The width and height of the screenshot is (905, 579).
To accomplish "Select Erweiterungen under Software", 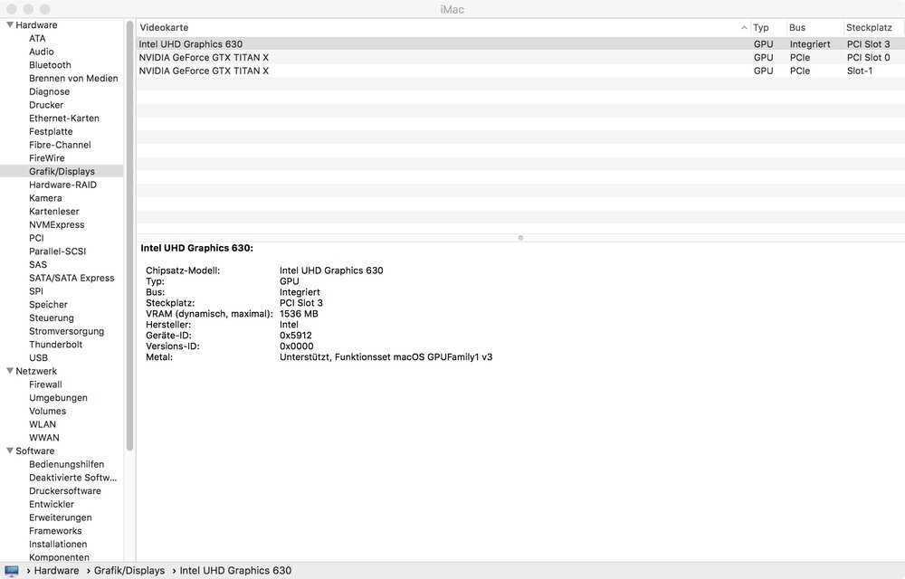I will click(60, 517).
